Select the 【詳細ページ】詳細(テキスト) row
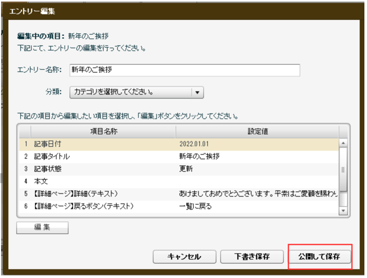The image size is (367, 278). (x=179, y=193)
